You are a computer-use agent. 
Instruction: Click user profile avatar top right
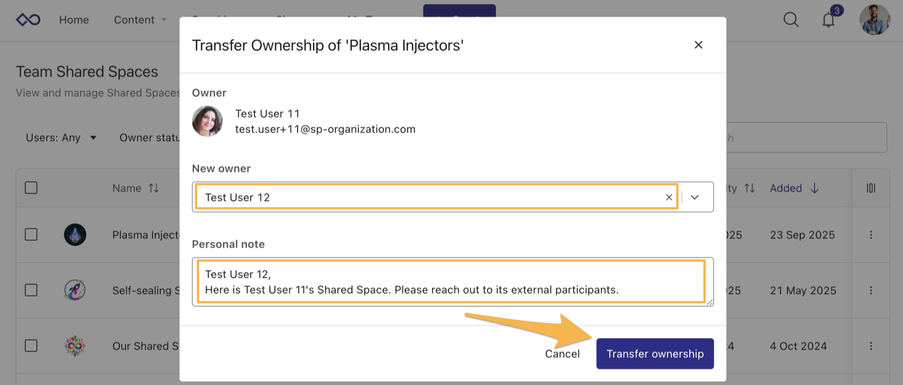pyautogui.click(x=874, y=20)
